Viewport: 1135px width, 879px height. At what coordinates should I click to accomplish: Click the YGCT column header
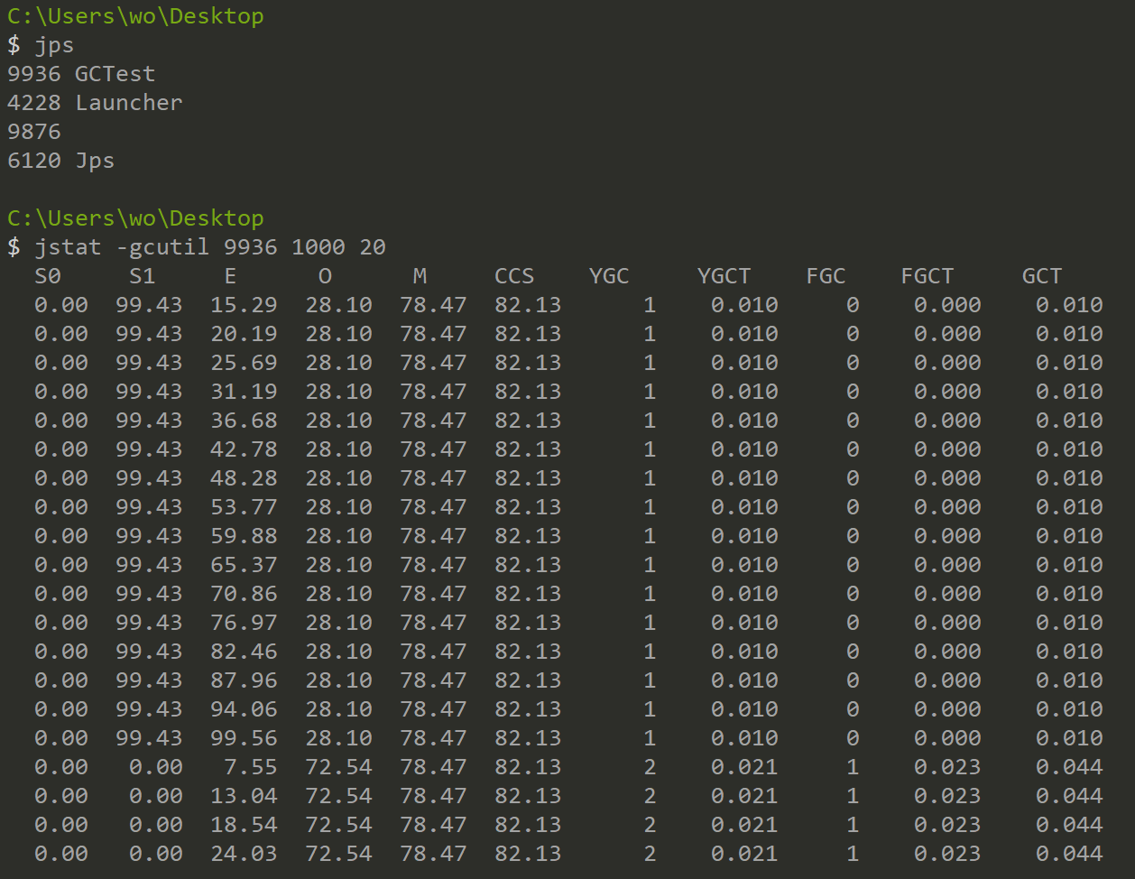tap(724, 276)
